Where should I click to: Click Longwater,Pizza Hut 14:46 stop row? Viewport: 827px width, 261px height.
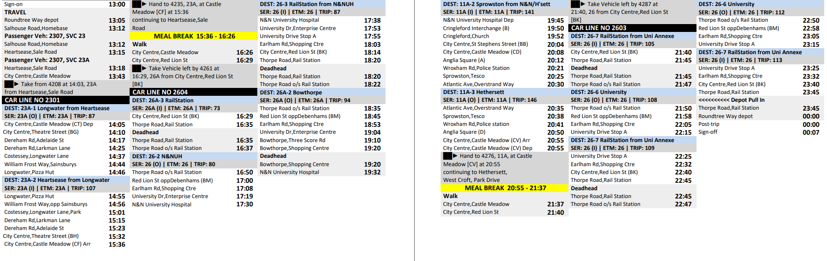tap(65, 172)
